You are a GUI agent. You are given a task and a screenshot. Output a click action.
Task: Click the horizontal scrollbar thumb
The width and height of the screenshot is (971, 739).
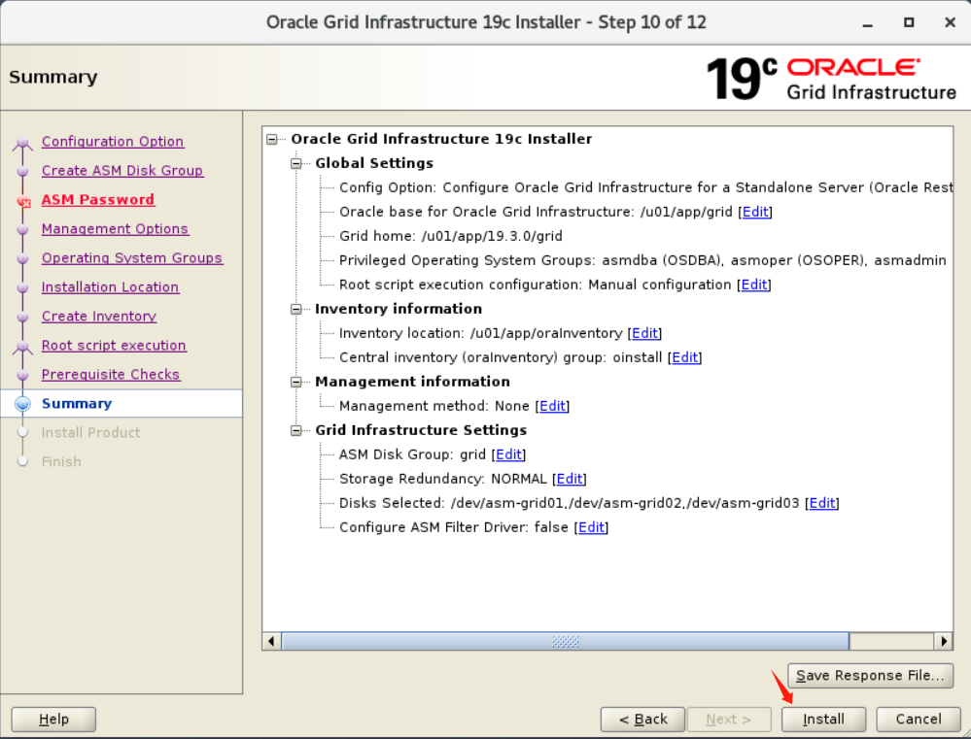pos(565,641)
